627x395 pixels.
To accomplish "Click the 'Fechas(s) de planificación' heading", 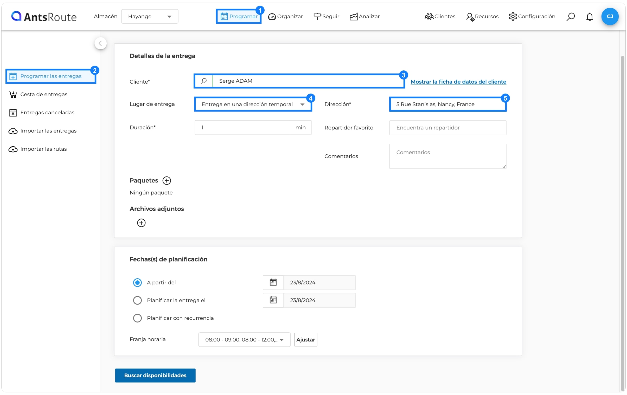I will tap(169, 259).
